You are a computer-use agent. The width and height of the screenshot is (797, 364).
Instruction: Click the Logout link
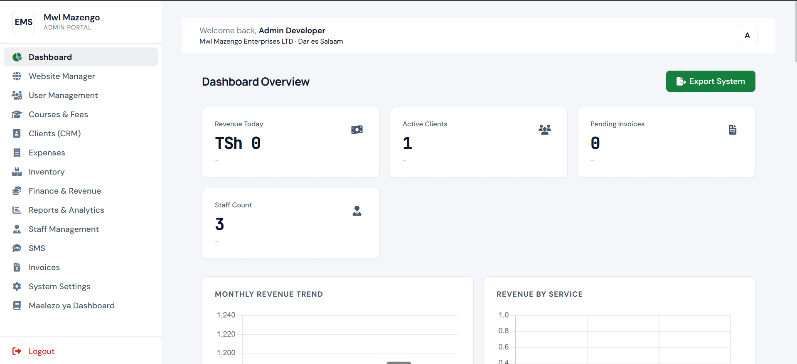pos(42,351)
